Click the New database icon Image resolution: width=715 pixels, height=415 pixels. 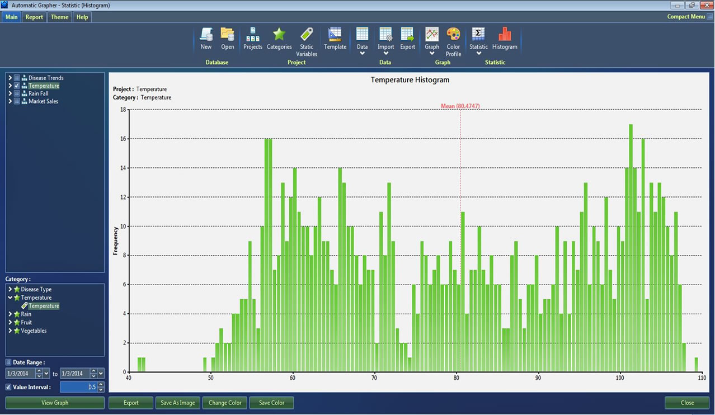pos(206,34)
